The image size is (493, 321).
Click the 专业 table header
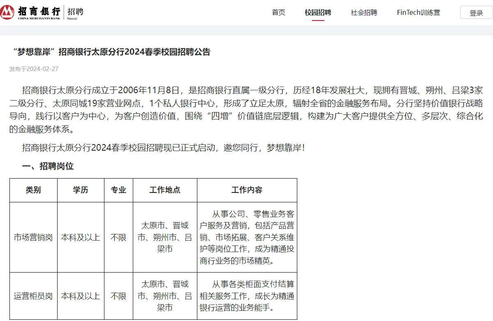(118, 190)
